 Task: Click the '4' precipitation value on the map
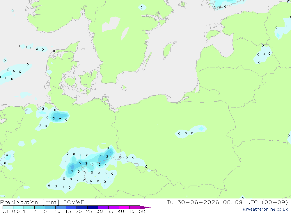(x=72, y=171)
